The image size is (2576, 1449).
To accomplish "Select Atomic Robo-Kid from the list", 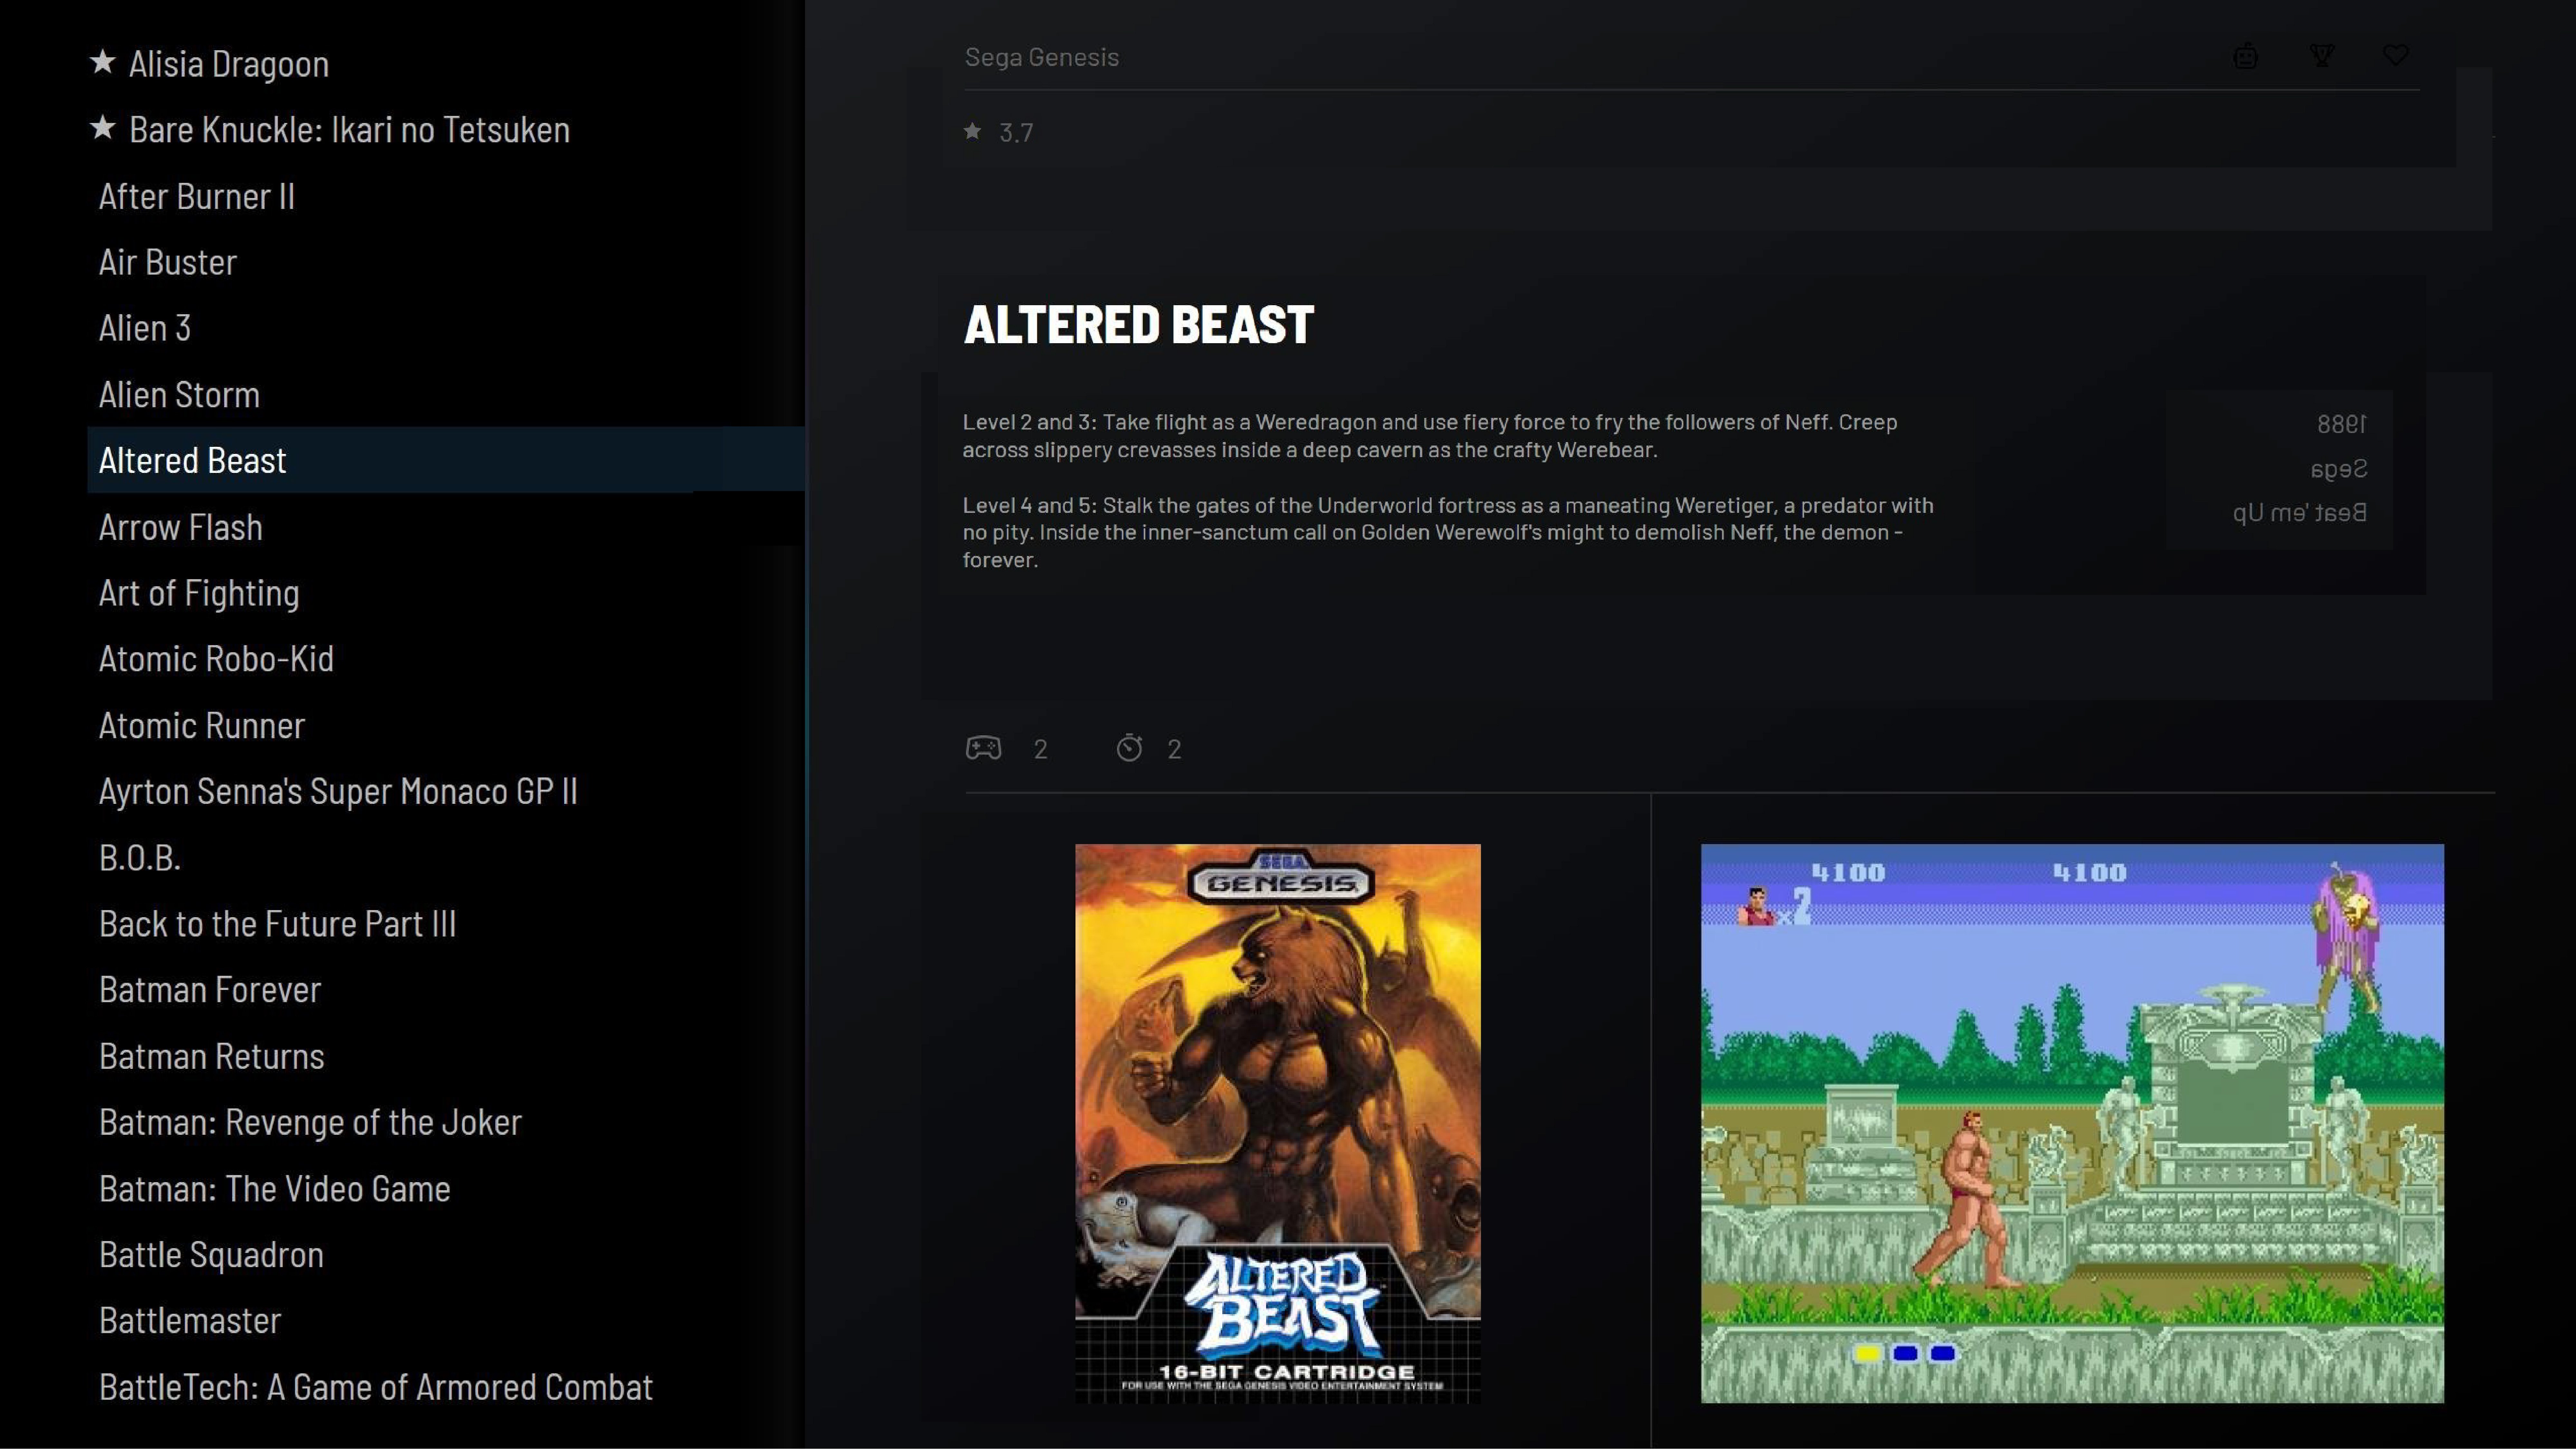I will (x=216, y=659).
